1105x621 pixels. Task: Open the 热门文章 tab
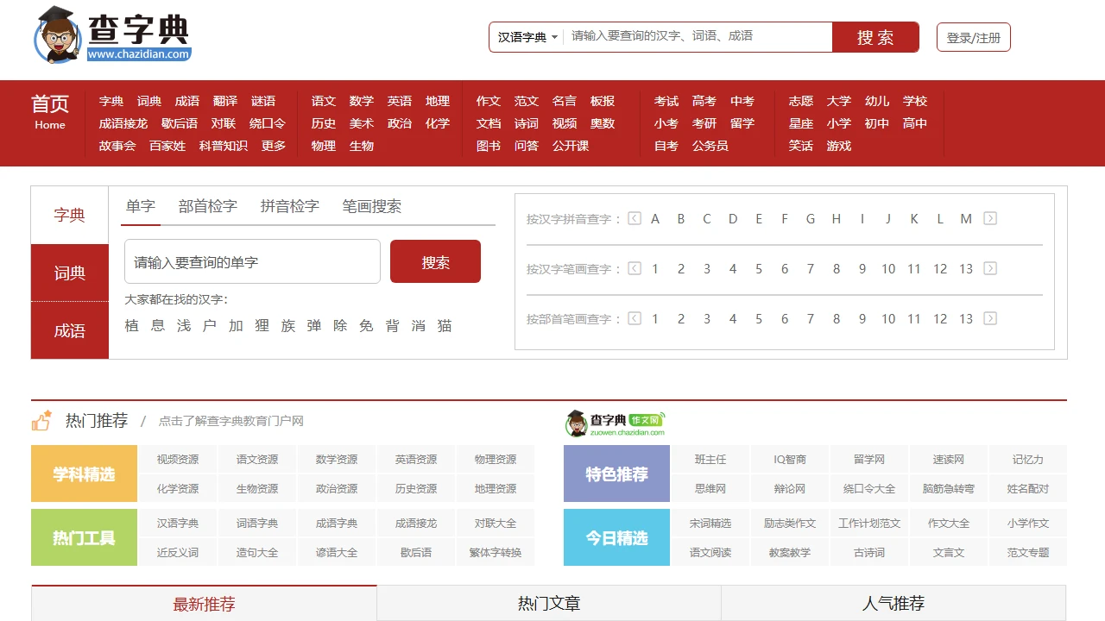pos(549,603)
